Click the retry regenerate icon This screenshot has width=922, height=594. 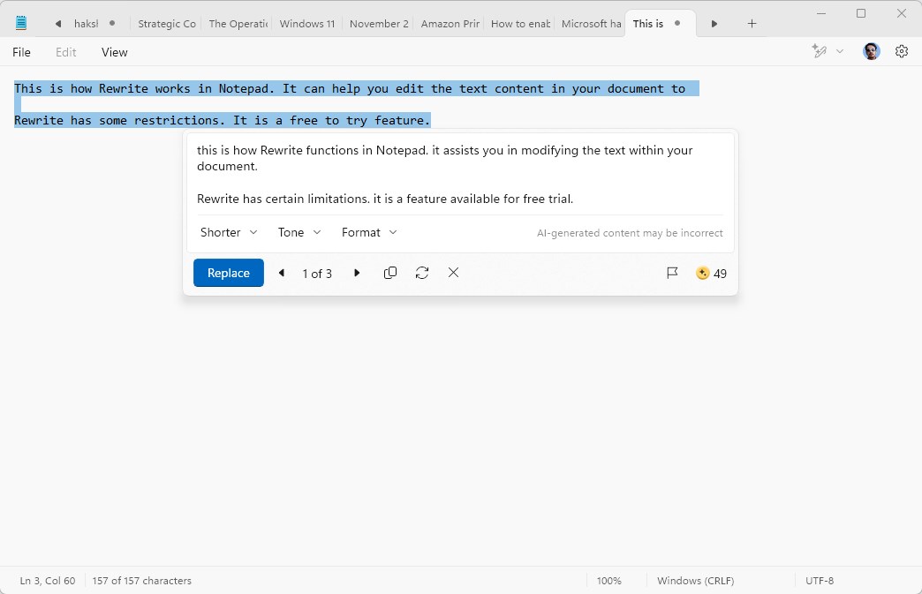coord(422,273)
